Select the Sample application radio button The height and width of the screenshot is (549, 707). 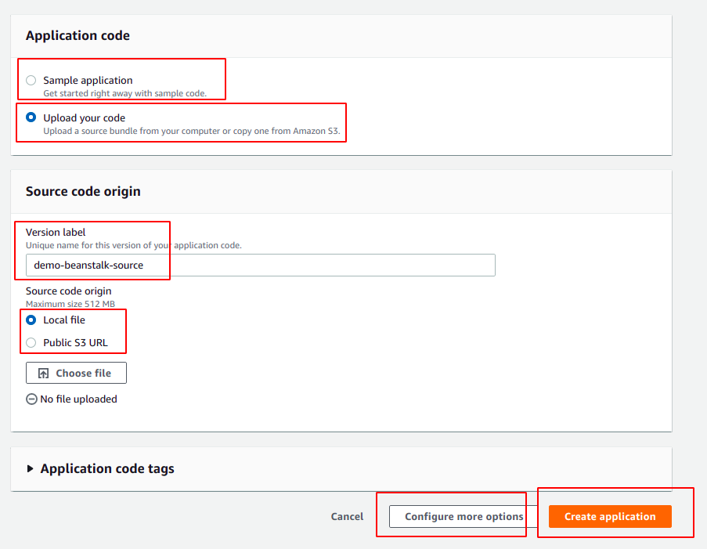[x=31, y=81]
